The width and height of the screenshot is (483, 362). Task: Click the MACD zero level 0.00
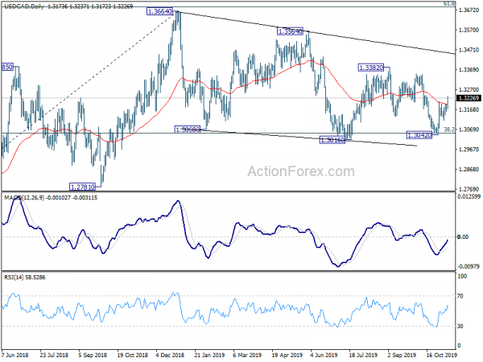coord(464,237)
